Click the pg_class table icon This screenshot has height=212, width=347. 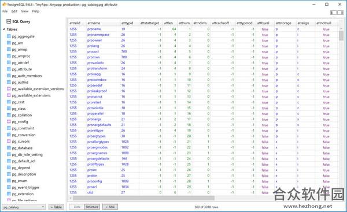point(9,109)
